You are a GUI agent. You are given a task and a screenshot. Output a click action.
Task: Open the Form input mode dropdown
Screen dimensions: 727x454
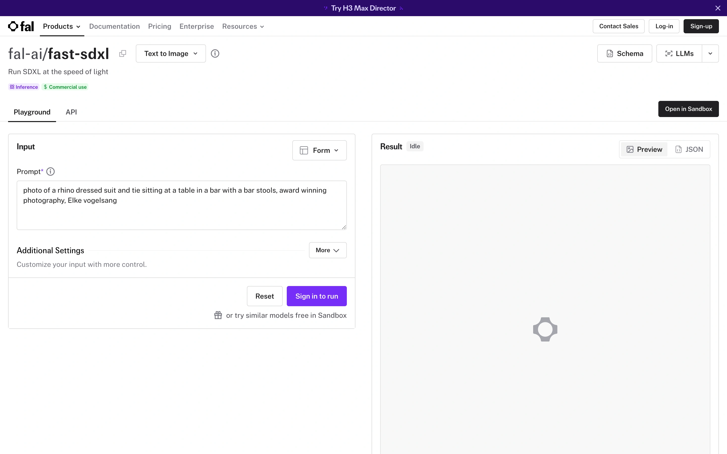coord(319,150)
